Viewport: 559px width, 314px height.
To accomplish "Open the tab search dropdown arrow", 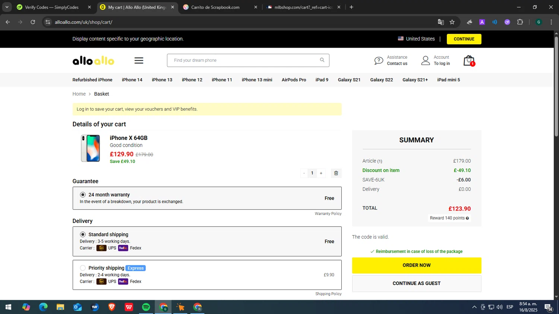I will pyautogui.click(x=7, y=7).
